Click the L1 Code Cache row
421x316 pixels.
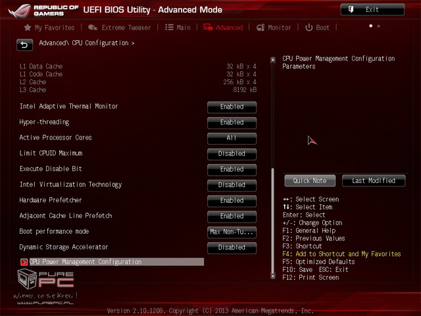click(x=138, y=74)
